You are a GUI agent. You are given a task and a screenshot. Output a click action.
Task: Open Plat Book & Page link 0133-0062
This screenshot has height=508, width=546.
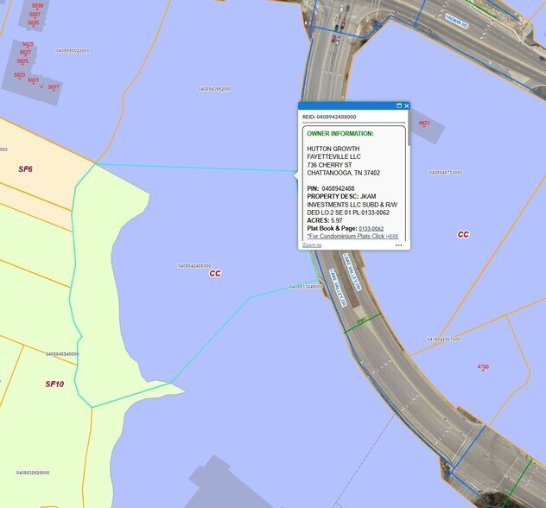pos(371,228)
